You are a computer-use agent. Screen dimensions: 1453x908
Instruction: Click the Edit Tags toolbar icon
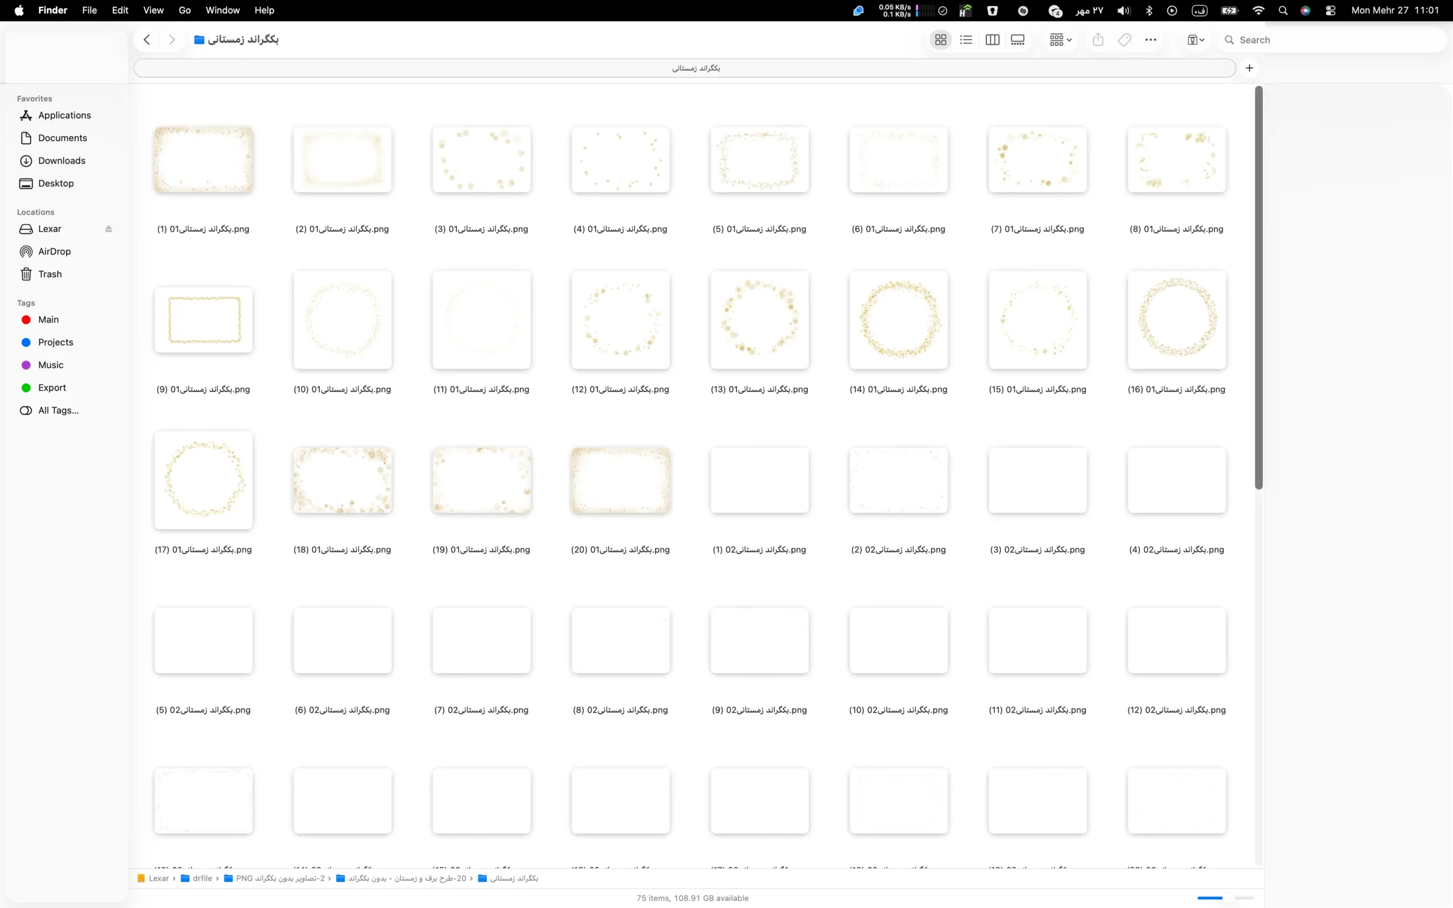pos(1124,40)
